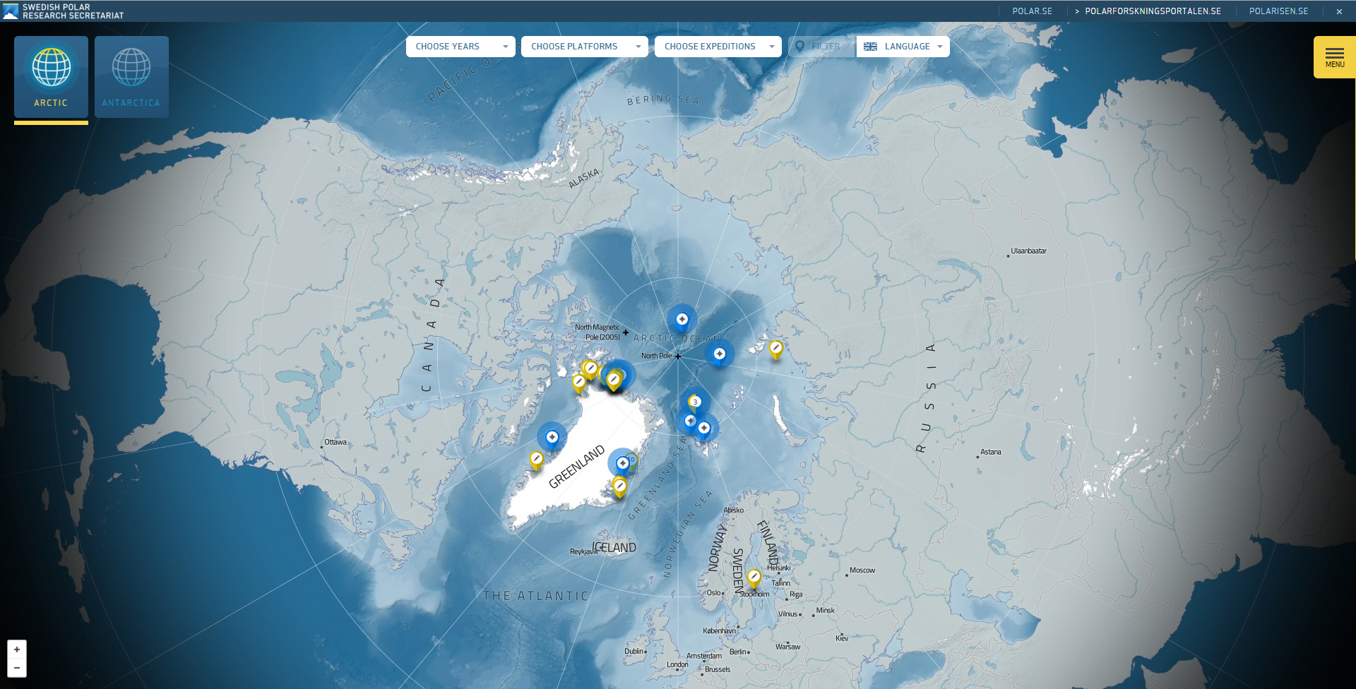Image resolution: width=1356 pixels, height=689 pixels.
Task: Visit the POLAR.SE link
Action: [x=1032, y=11]
